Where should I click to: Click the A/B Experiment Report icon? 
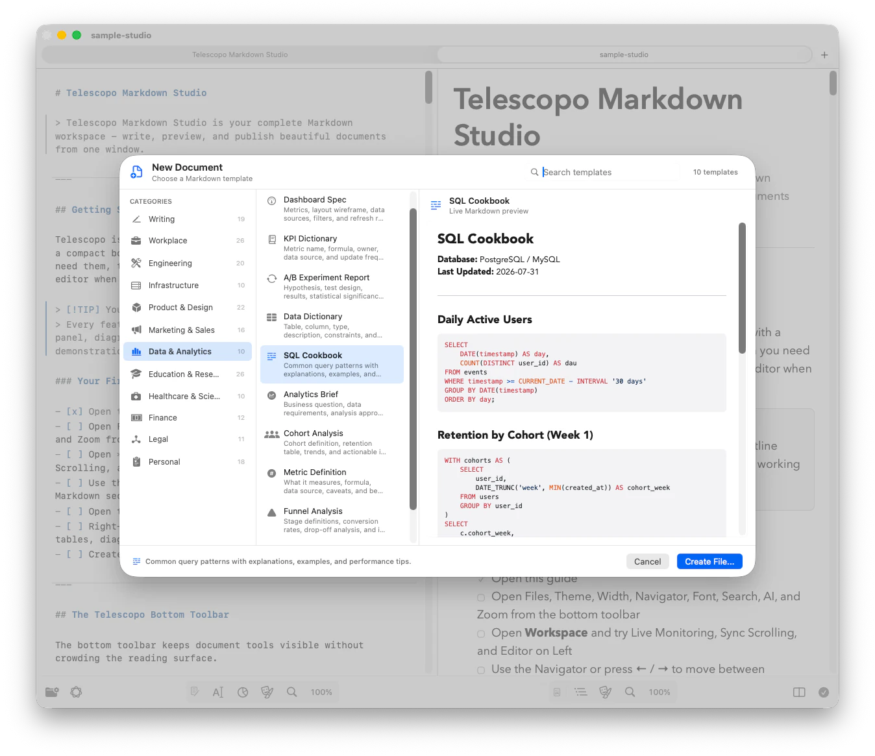click(272, 278)
